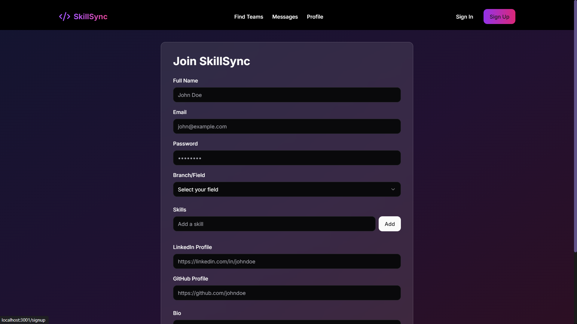Click the GitHub Profile input field
Screen dimensions: 577x324
pos(287,293)
